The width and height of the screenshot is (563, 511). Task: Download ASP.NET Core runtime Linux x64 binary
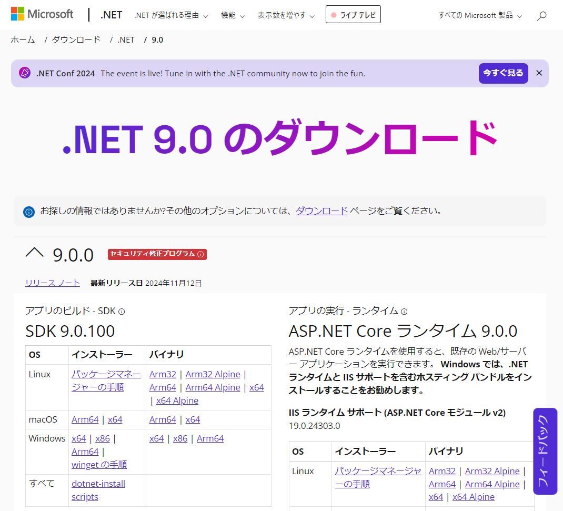coord(436,497)
